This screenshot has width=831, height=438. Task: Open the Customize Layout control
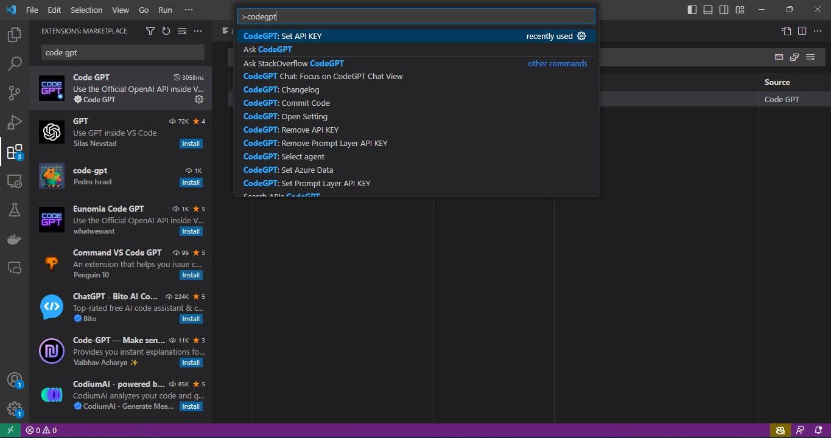740,9
